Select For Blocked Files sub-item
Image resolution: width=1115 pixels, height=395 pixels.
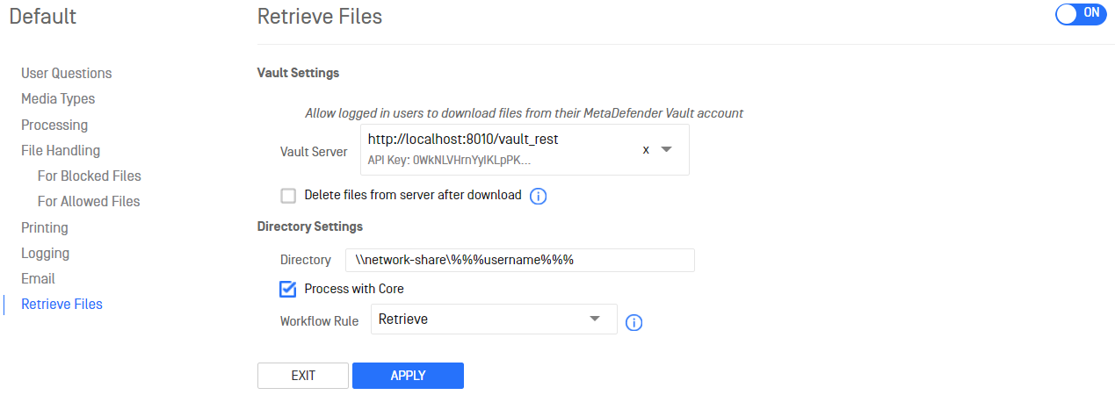(90, 176)
